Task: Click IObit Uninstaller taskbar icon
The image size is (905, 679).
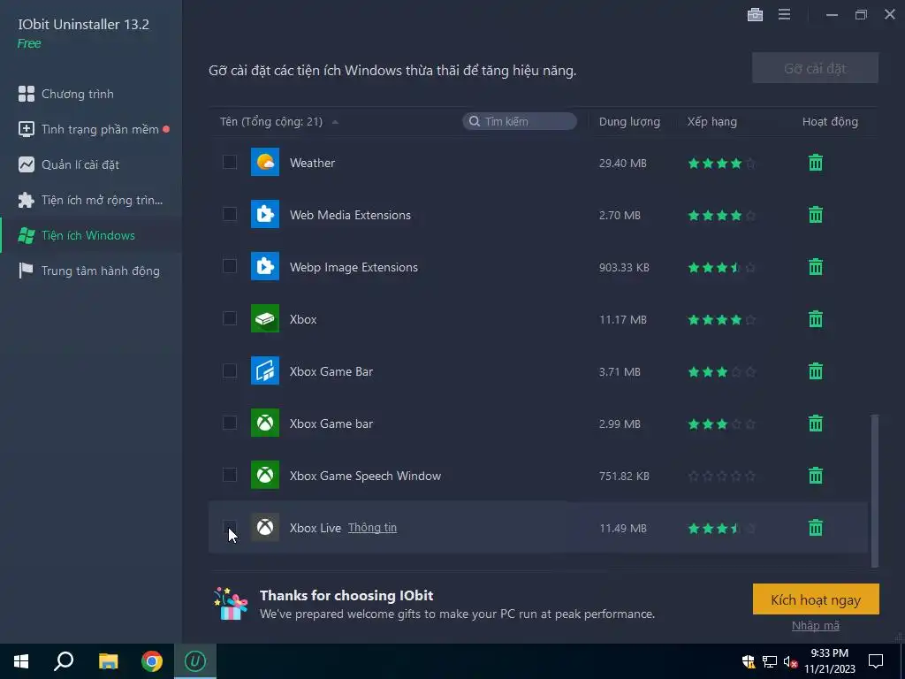Action: (195, 661)
